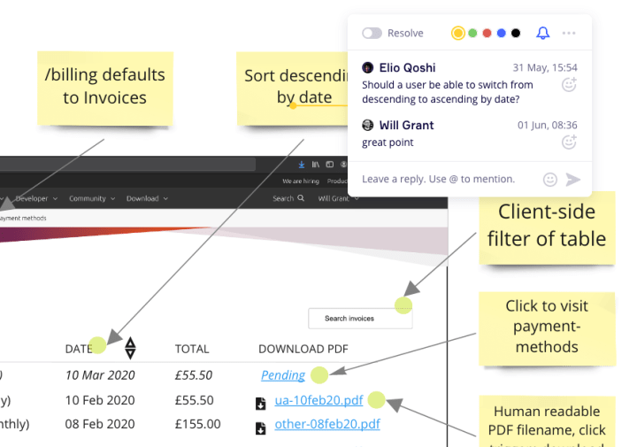Open the Download dropdown menu
637x447 pixels.
click(x=147, y=198)
